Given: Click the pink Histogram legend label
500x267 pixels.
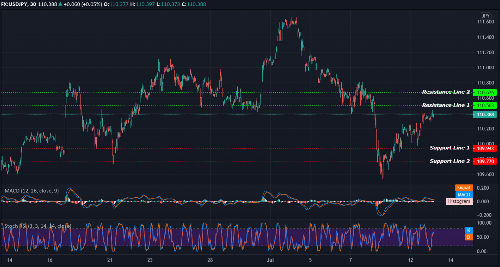Looking at the screenshot, I should (x=459, y=201).
